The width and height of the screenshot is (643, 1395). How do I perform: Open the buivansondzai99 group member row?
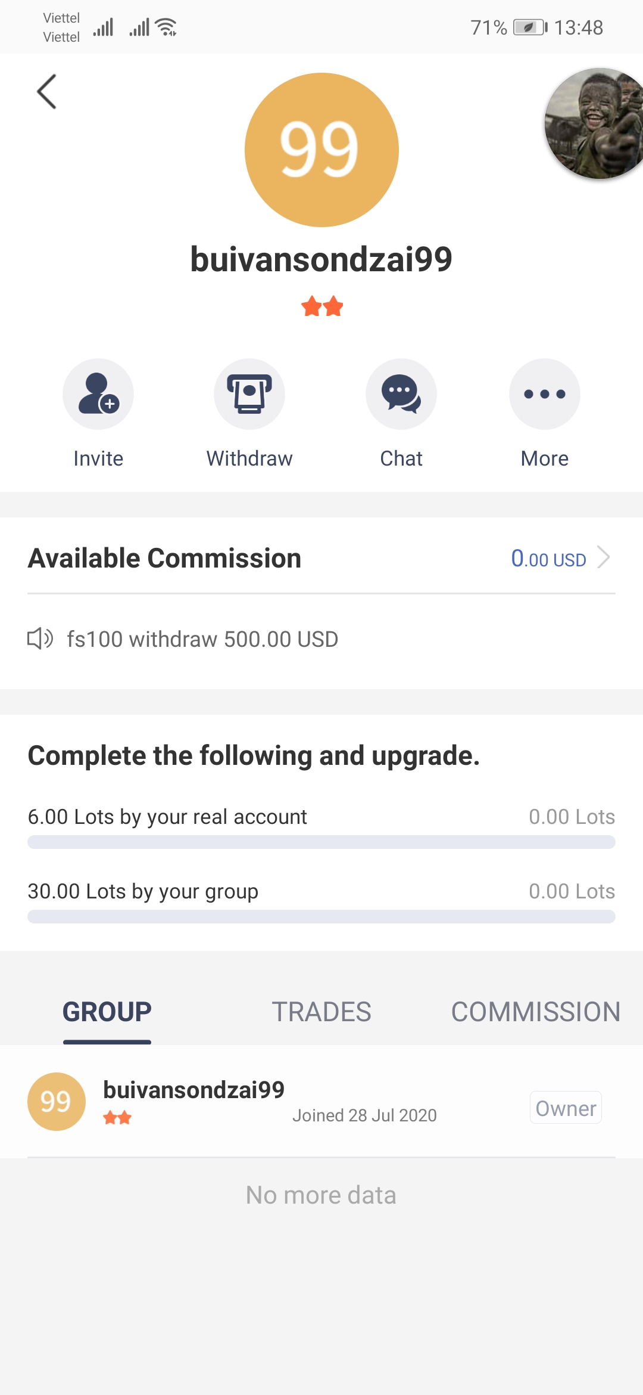point(321,1102)
